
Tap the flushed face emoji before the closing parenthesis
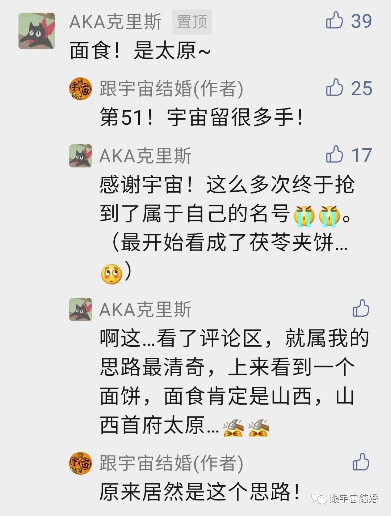112,274
